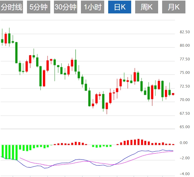Click the -4.00 MACD axis label
194x177 pixels.
[x=184, y=174]
